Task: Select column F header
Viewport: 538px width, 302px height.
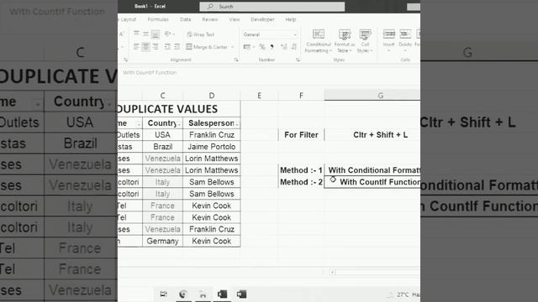Action: [x=301, y=96]
